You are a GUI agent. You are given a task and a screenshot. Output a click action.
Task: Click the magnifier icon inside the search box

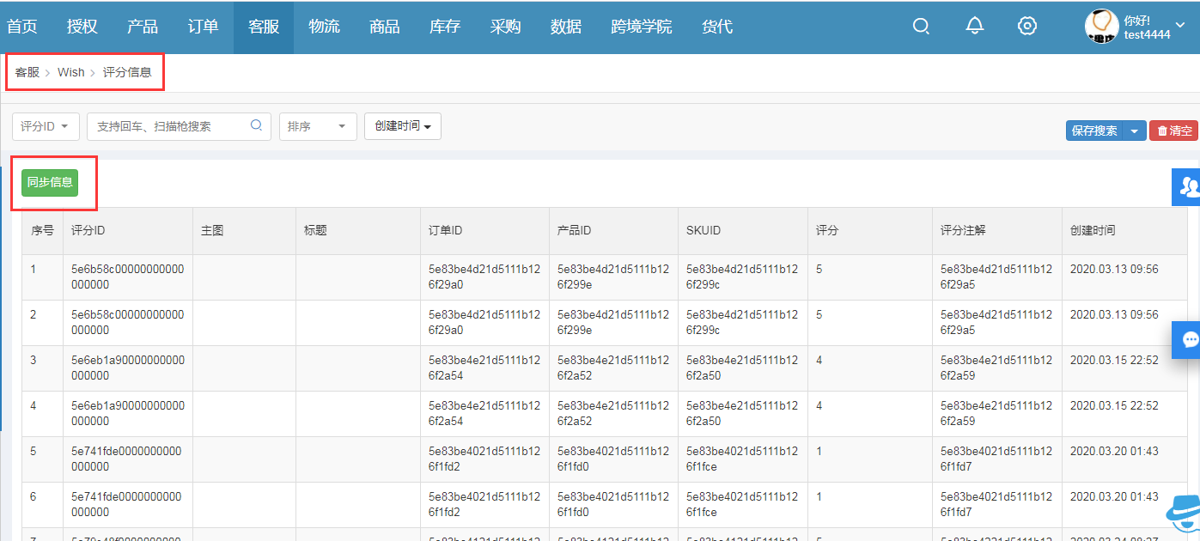[x=256, y=125]
